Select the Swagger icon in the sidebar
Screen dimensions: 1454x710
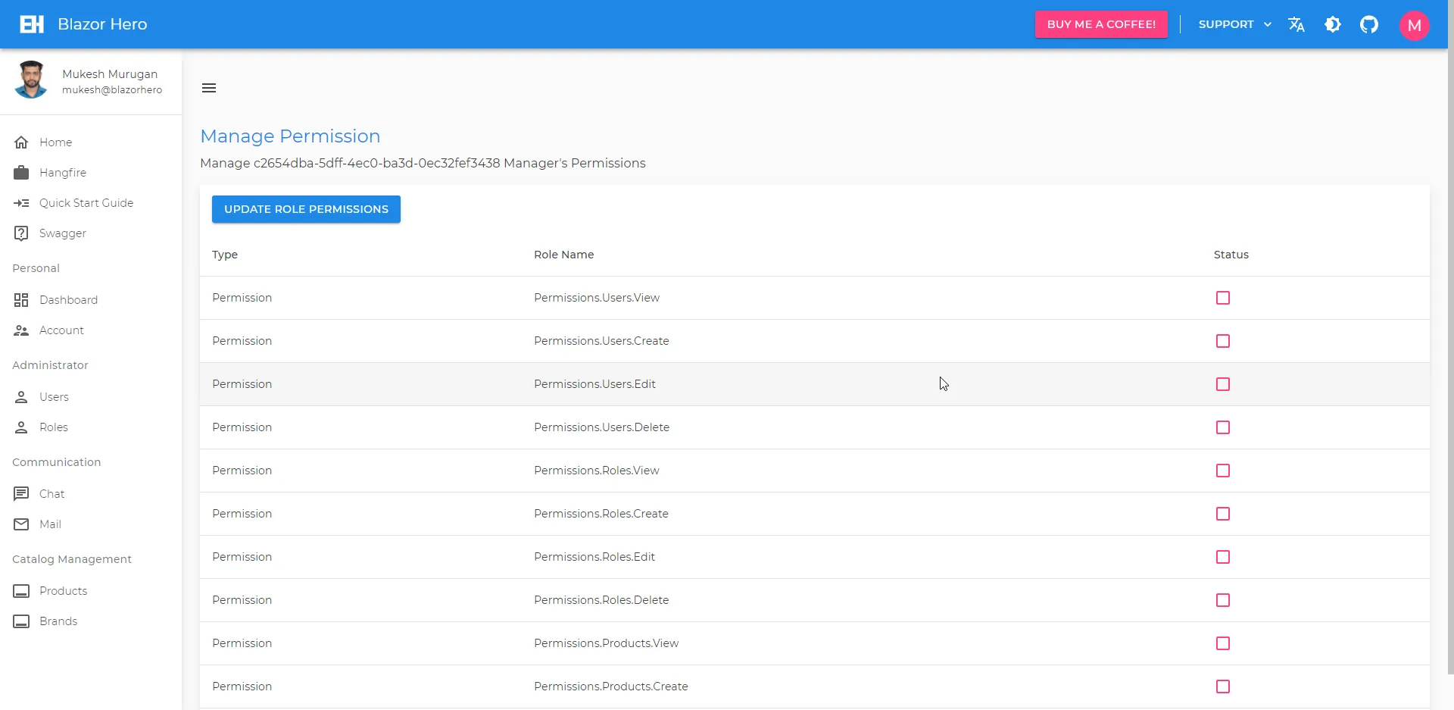(x=21, y=233)
